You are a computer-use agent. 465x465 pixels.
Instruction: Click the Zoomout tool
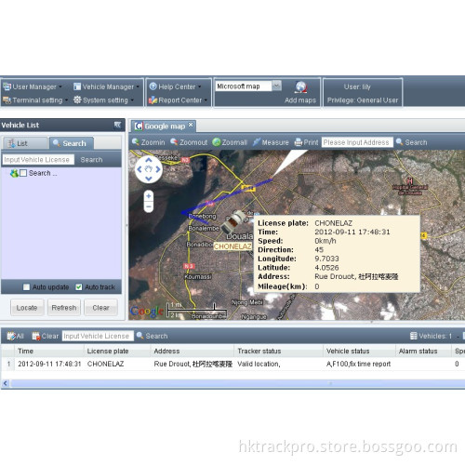pyautogui.click(x=189, y=142)
